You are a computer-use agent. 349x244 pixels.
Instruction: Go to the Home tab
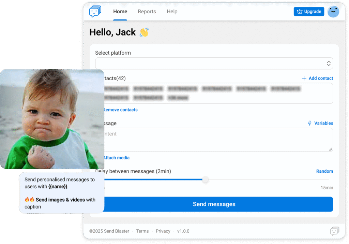(120, 12)
